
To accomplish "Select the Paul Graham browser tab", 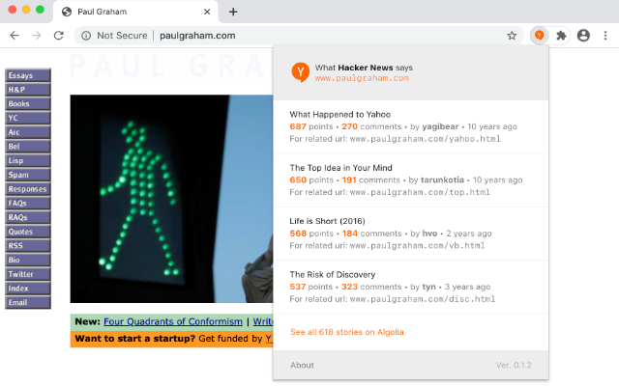I will pyautogui.click(x=135, y=12).
